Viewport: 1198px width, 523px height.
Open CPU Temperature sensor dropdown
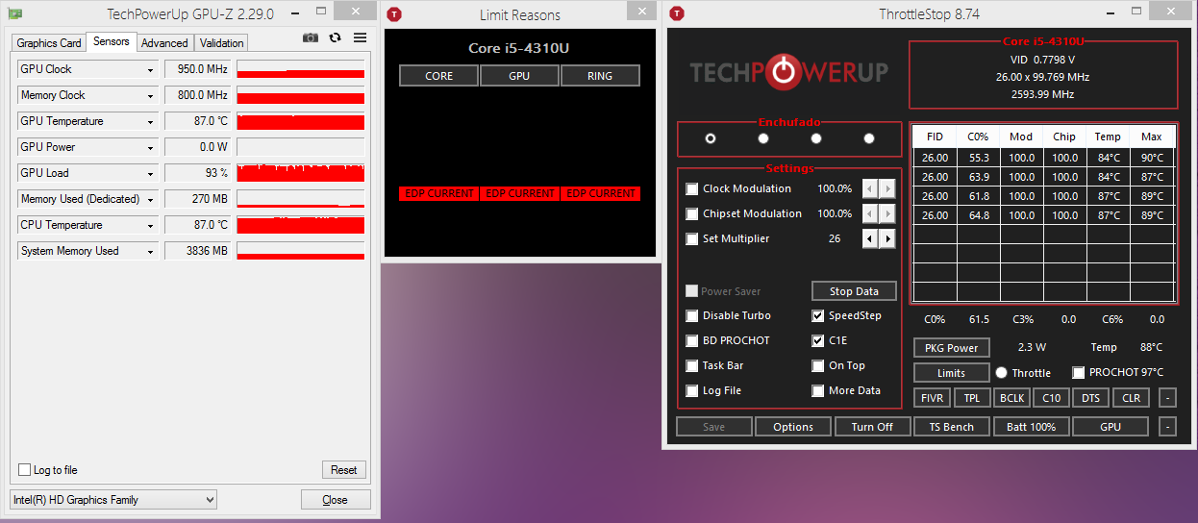[150, 225]
